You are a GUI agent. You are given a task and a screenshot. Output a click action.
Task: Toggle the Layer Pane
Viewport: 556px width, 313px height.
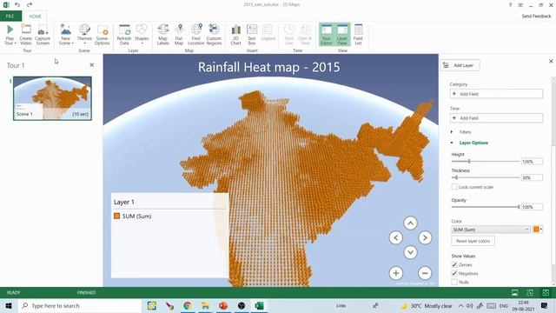(342, 35)
